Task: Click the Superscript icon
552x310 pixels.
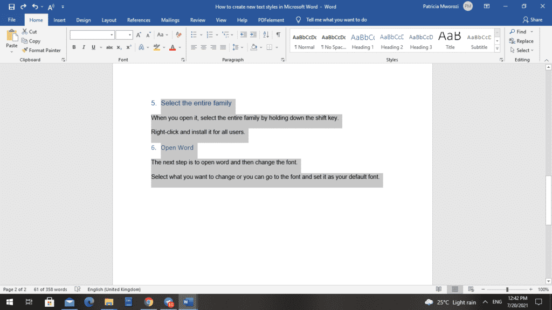Action: pyautogui.click(x=129, y=47)
